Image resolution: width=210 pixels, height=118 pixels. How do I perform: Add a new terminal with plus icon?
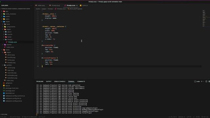202,81
